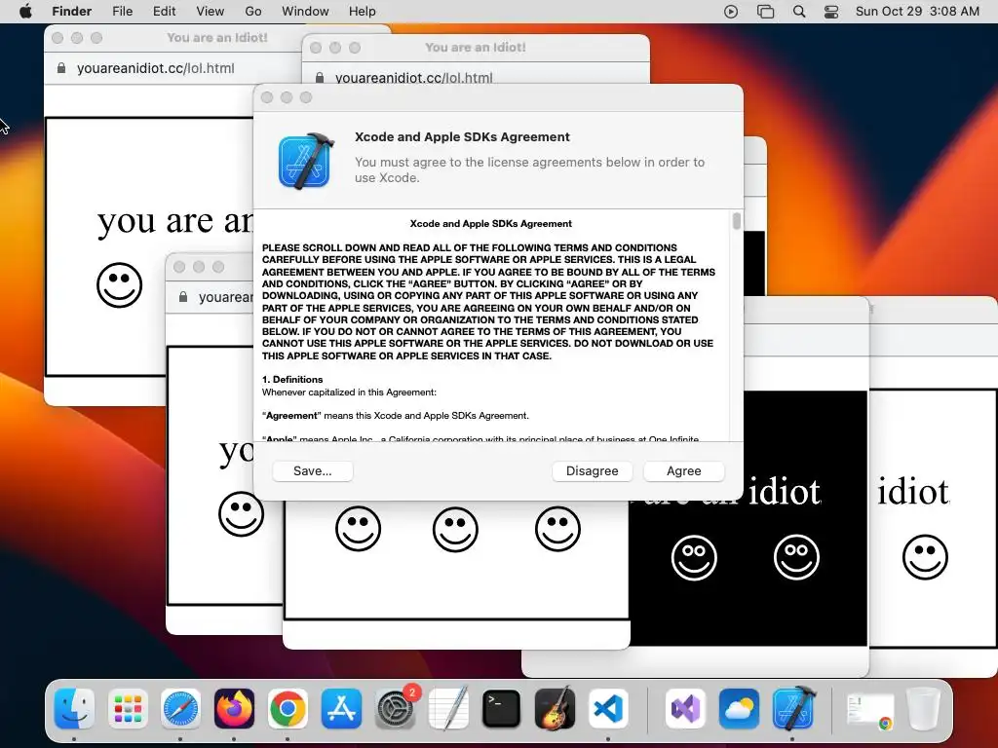
Task: Click the smiley face in the back-left idiot window
Action: pos(119,285)
